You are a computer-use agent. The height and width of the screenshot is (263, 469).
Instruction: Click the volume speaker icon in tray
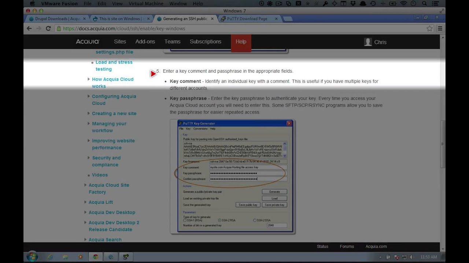pos(412,257)
